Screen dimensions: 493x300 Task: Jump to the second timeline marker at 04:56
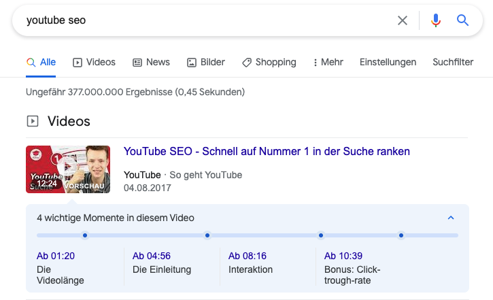pos(207,235)
